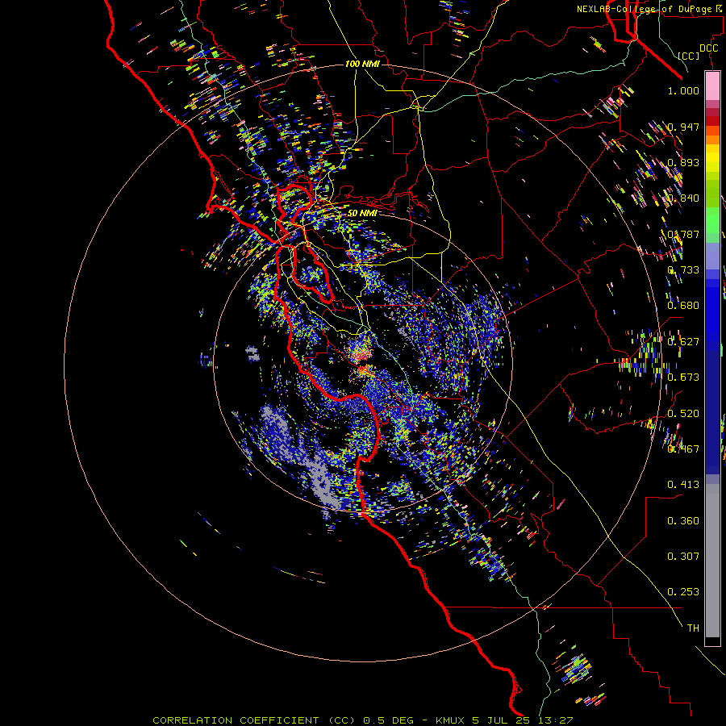Click the 0.573 scale value

click(x=683, y=378)
